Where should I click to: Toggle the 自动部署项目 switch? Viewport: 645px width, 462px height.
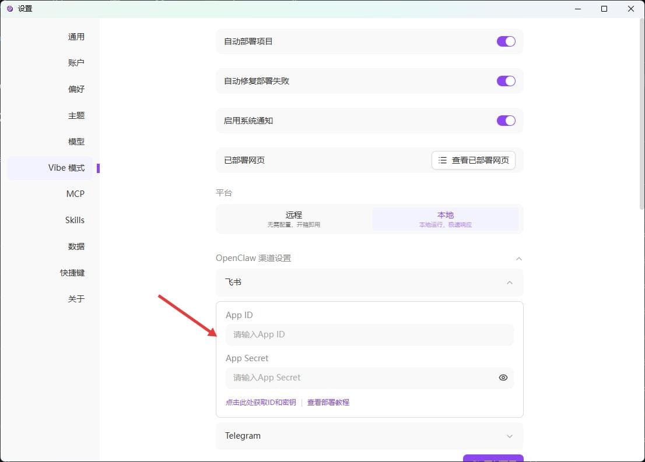tap(506, 41)
